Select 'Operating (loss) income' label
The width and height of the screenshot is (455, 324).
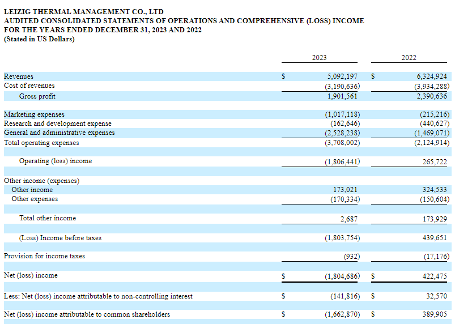pyautogui.click(x=56, y=161)
